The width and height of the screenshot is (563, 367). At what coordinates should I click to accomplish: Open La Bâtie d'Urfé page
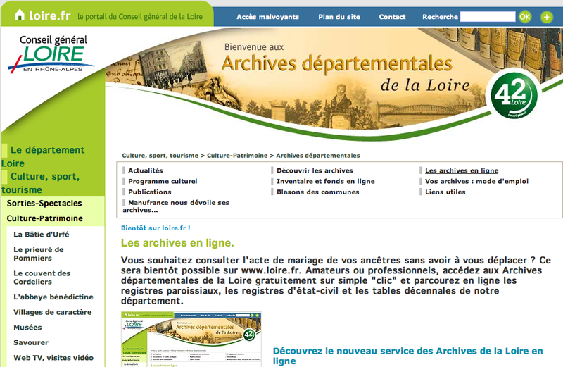[x=42, y=235]
